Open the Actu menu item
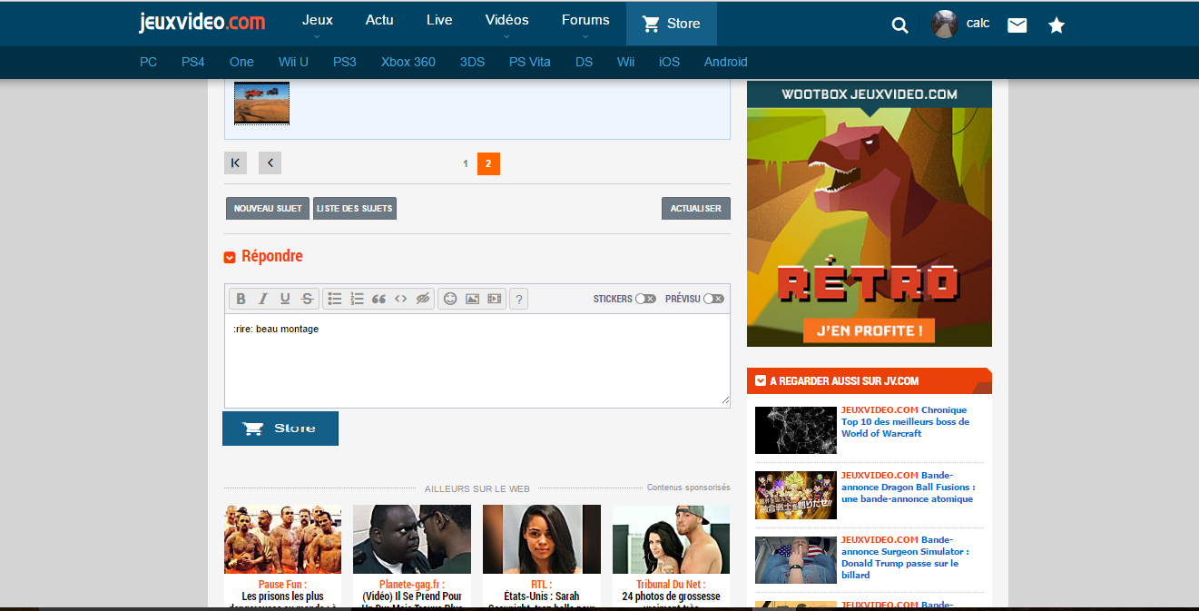This screenshot has width=1199, height=611. tap(379, 20)
